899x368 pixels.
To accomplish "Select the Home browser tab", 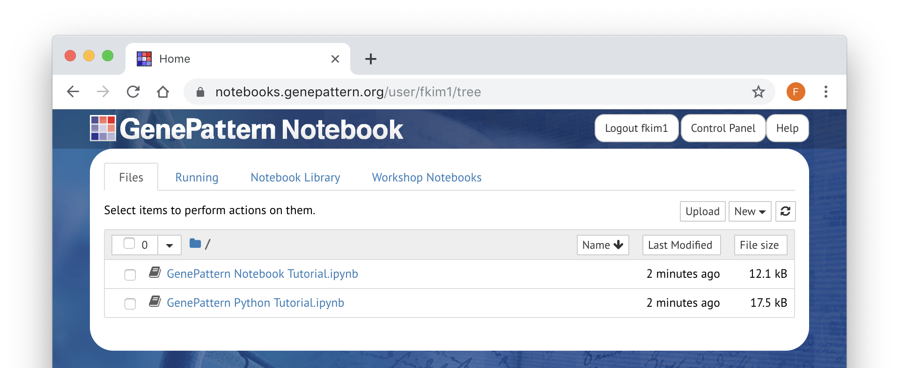I will point(238,59).
